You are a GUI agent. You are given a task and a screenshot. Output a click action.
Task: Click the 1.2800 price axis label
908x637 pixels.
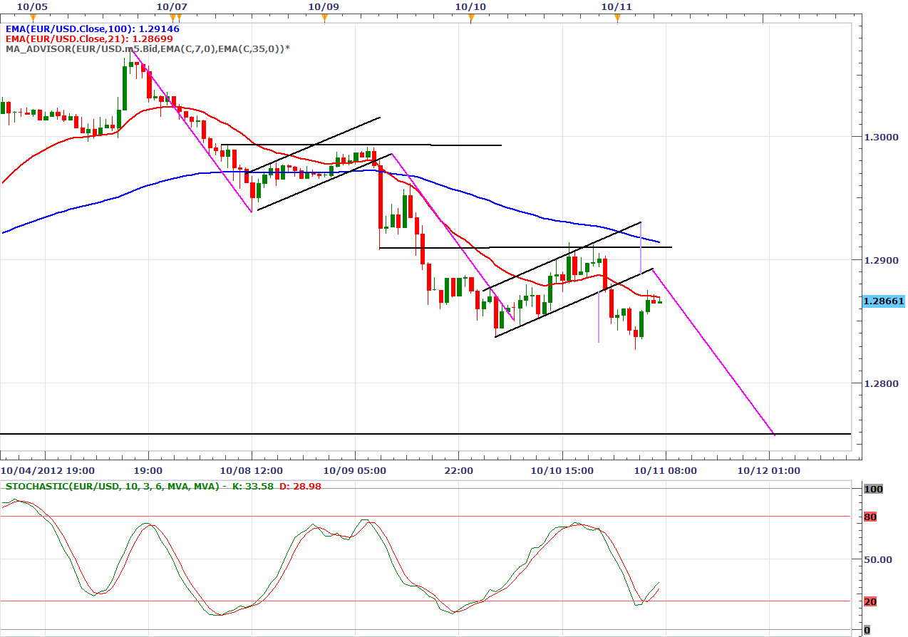[x=880, y=383]
